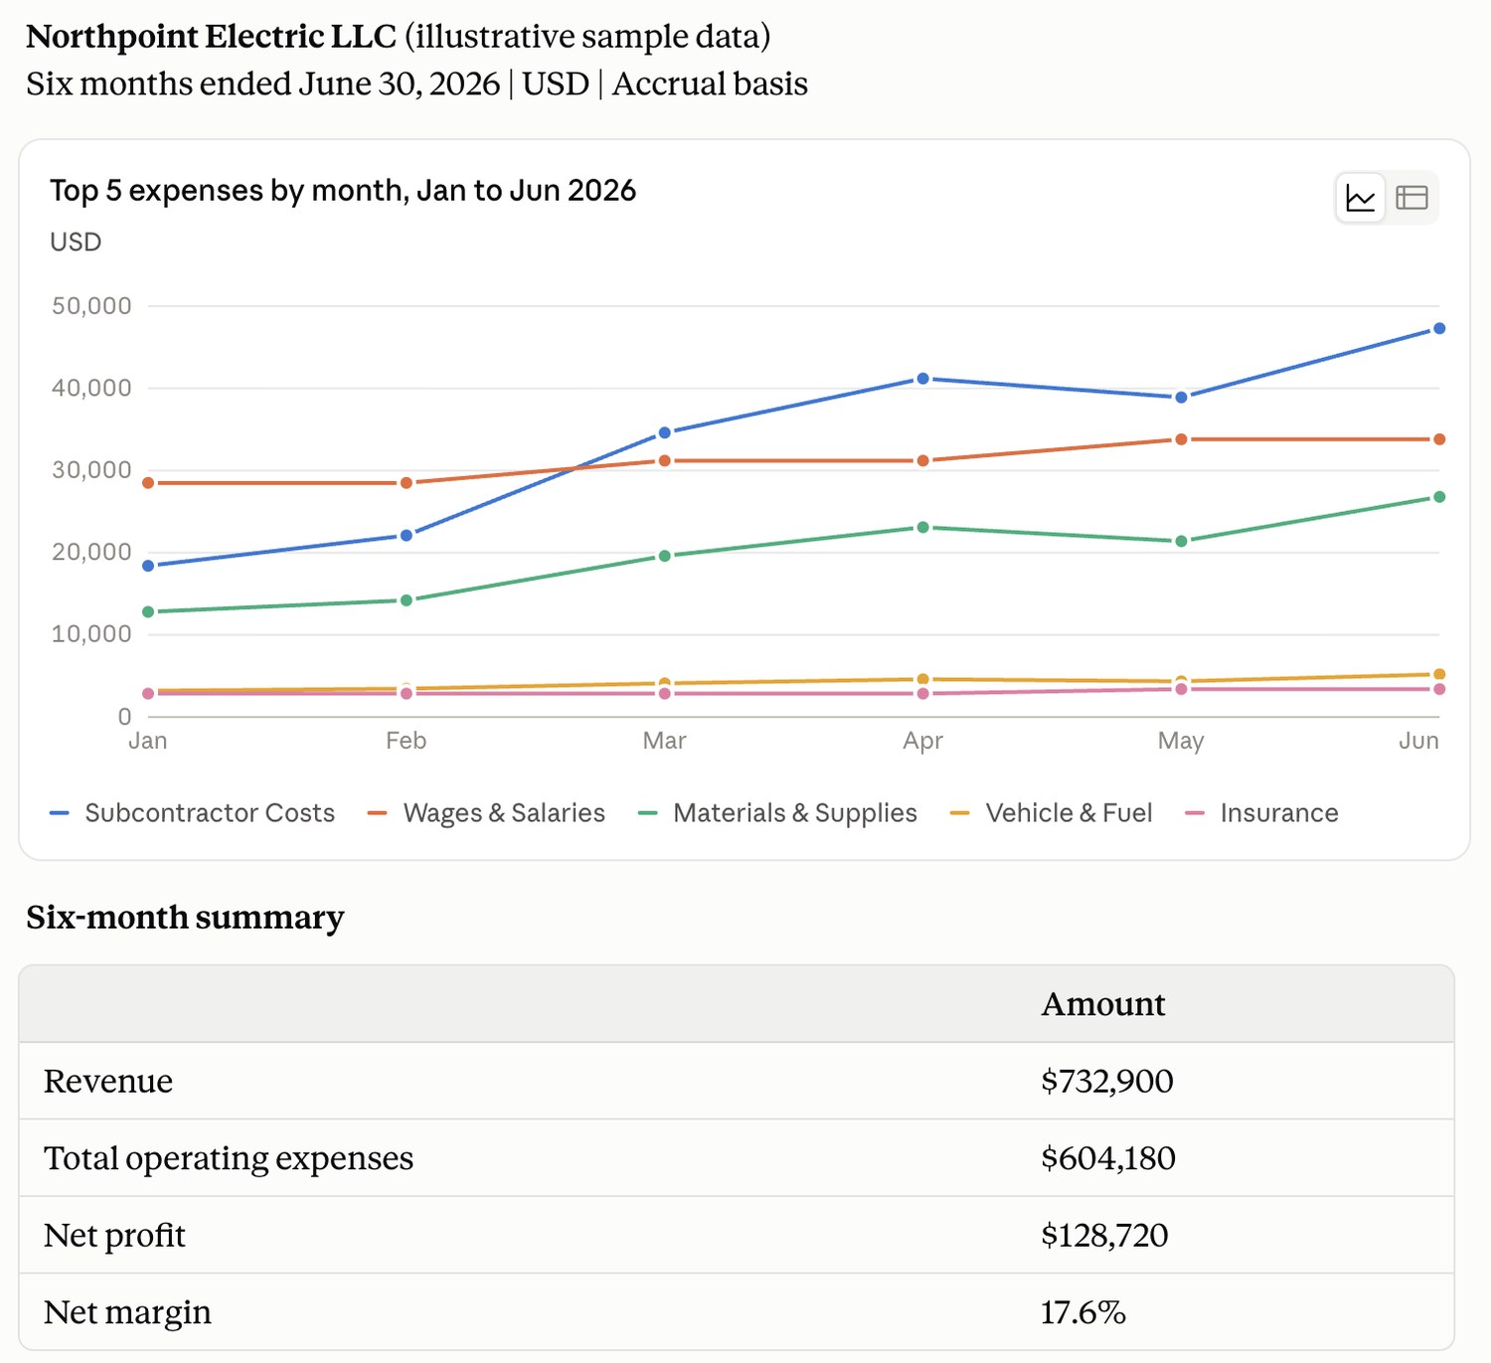Toggle Wages & Salaries legend entry
The image size is (1491, 1363).
pyautogui.click(x=486, y=813)
